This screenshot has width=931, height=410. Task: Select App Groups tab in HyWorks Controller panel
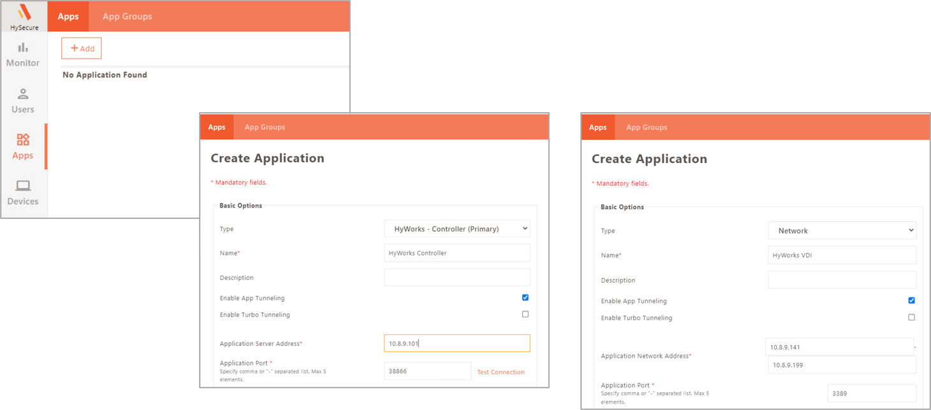point(265,127)
